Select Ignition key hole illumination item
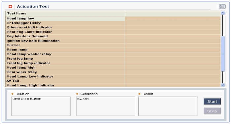 [x=113, y=41]
